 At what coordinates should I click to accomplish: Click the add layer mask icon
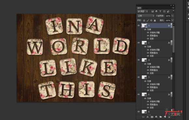(152, 117)
